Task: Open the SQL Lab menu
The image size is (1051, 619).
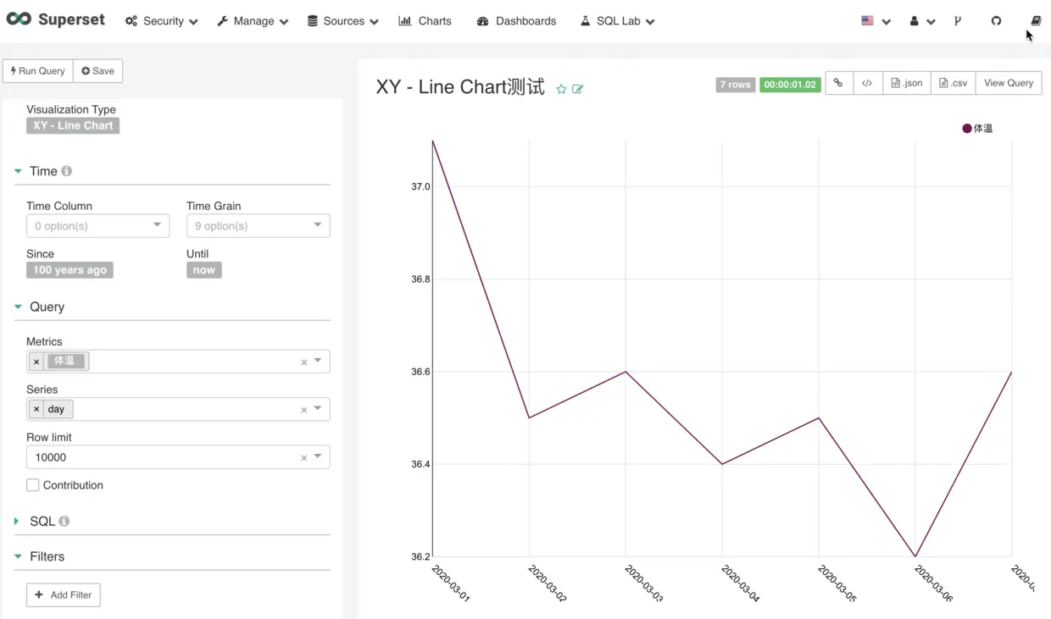Action: coord(618,21)
